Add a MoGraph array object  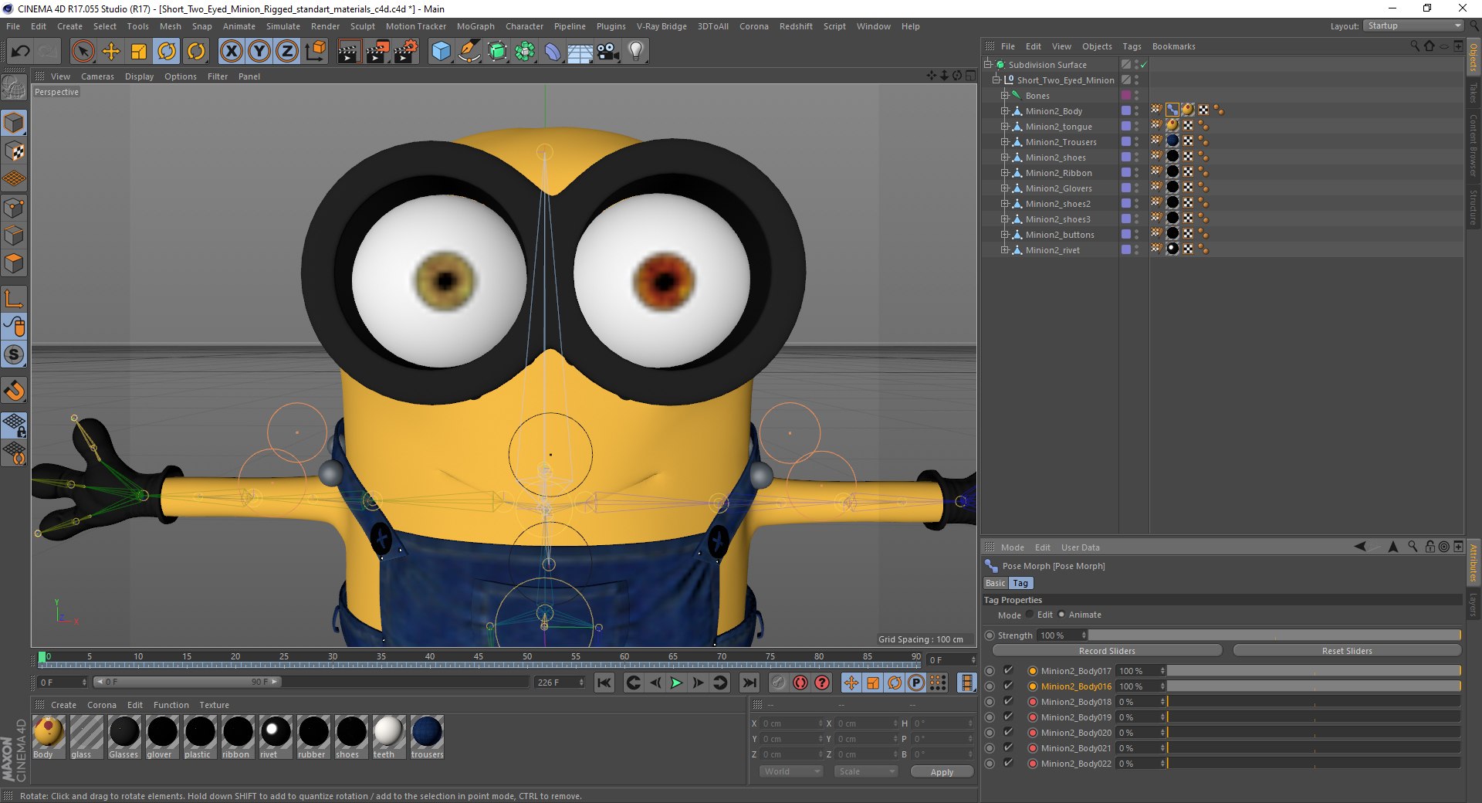(525, 52)
